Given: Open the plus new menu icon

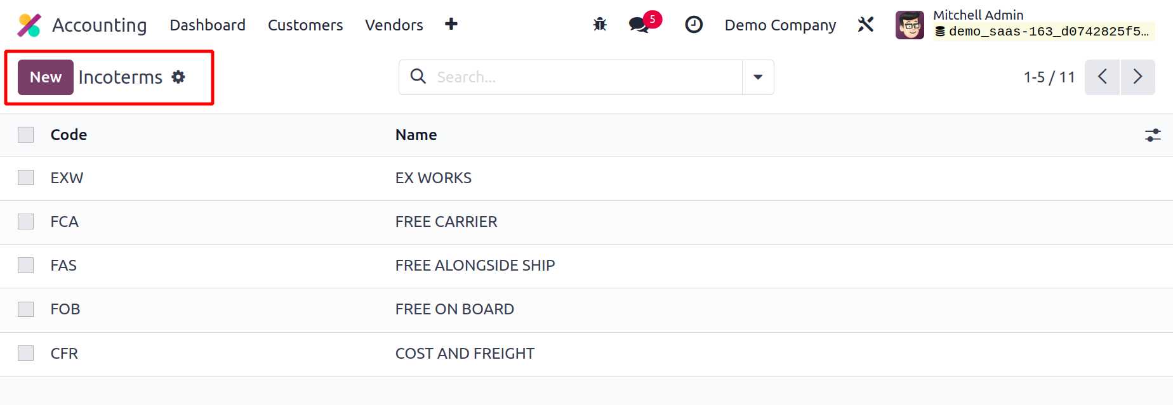Looking at the screenshot, I should pos(451,25).
